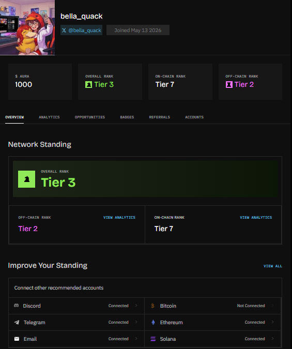Click the Connected status for Telegram
Viewport: 292px width, 349px height.
[118, 322]
